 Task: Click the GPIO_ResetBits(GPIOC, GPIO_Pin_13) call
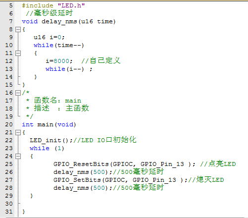pos(124,164)
